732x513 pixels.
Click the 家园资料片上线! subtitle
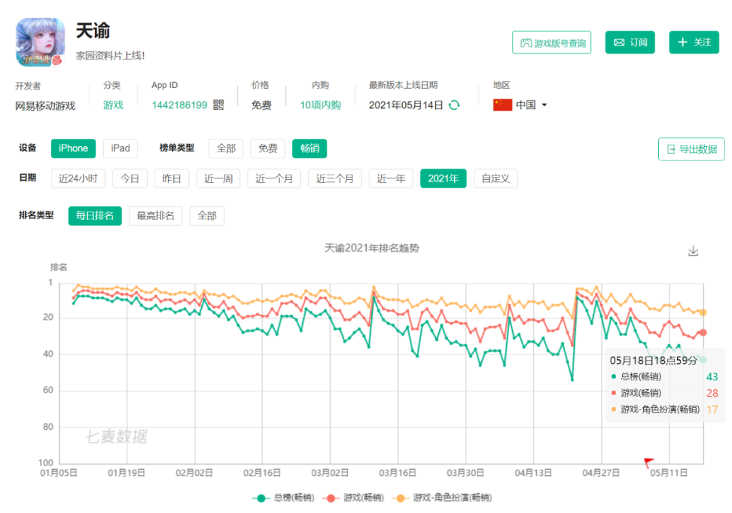coord(110,56)
